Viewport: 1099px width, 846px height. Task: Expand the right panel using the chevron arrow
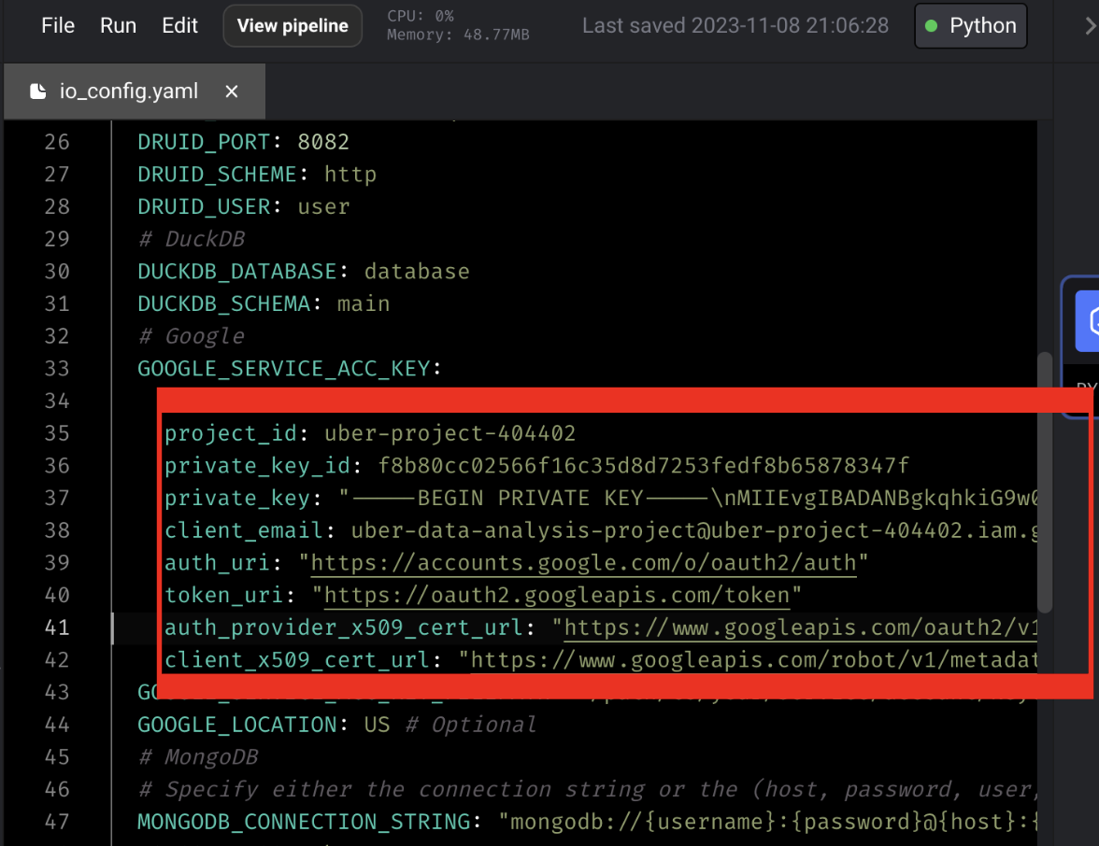(x=1089, y=26)
